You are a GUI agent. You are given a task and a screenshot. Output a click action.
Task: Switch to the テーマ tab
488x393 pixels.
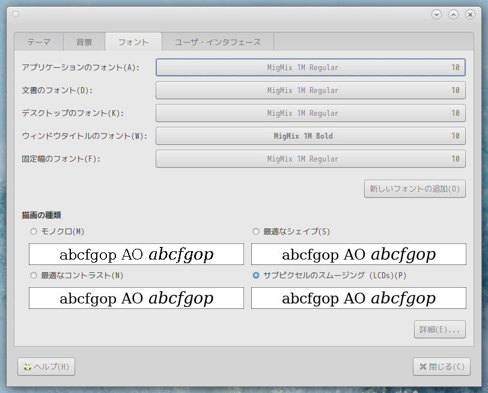pyautogui.click(x=38, y=42)
